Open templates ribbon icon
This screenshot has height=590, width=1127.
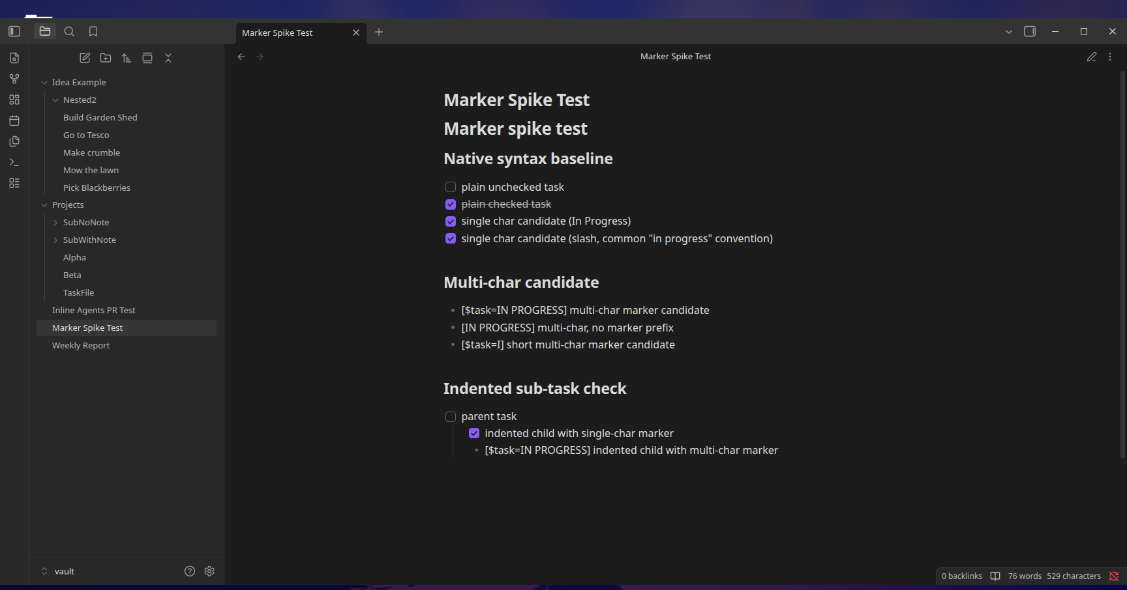click(14, 141)
